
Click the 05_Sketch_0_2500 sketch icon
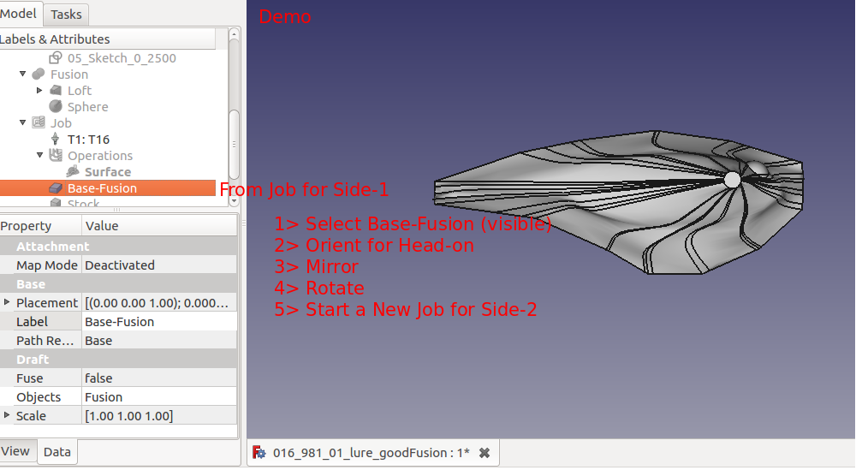(56, 58)
